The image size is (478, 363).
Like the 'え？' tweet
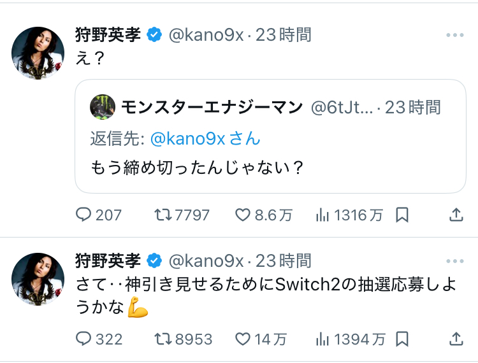click(x=243, y=215)
